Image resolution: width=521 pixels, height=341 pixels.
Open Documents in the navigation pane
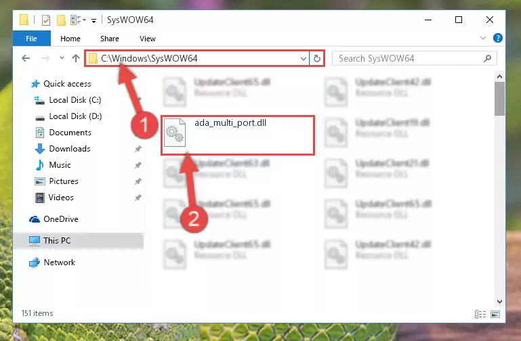point(70,133)
